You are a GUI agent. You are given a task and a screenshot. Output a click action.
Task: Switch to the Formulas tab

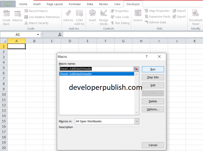[x=74, y=4]
